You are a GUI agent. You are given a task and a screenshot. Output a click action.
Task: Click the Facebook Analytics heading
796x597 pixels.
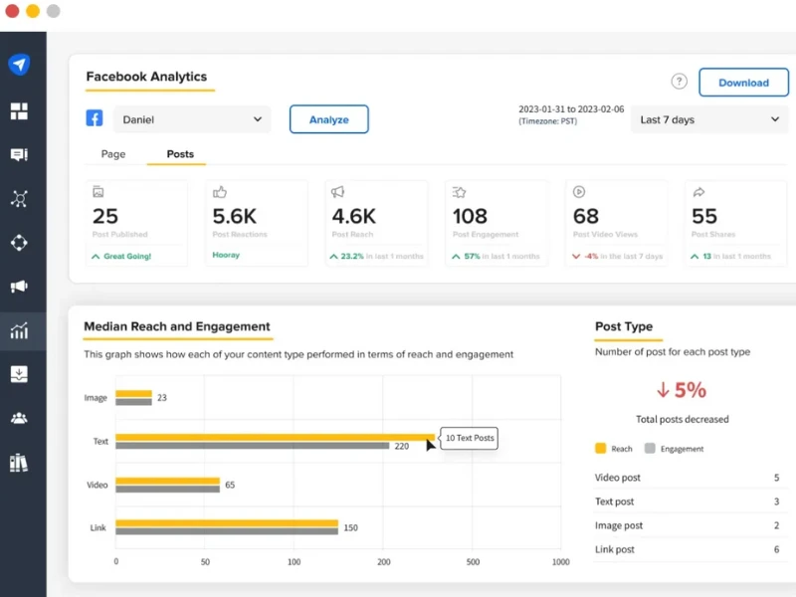pos(146,77)
